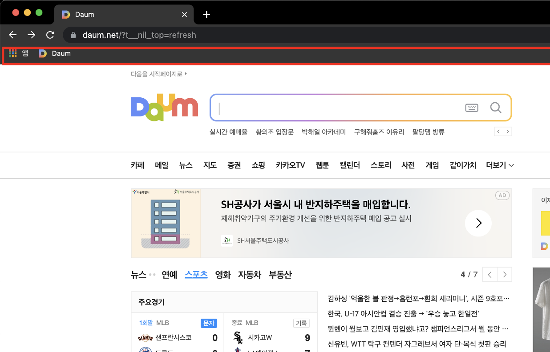Click the building illustration ad thumbnail

(166, 223)
